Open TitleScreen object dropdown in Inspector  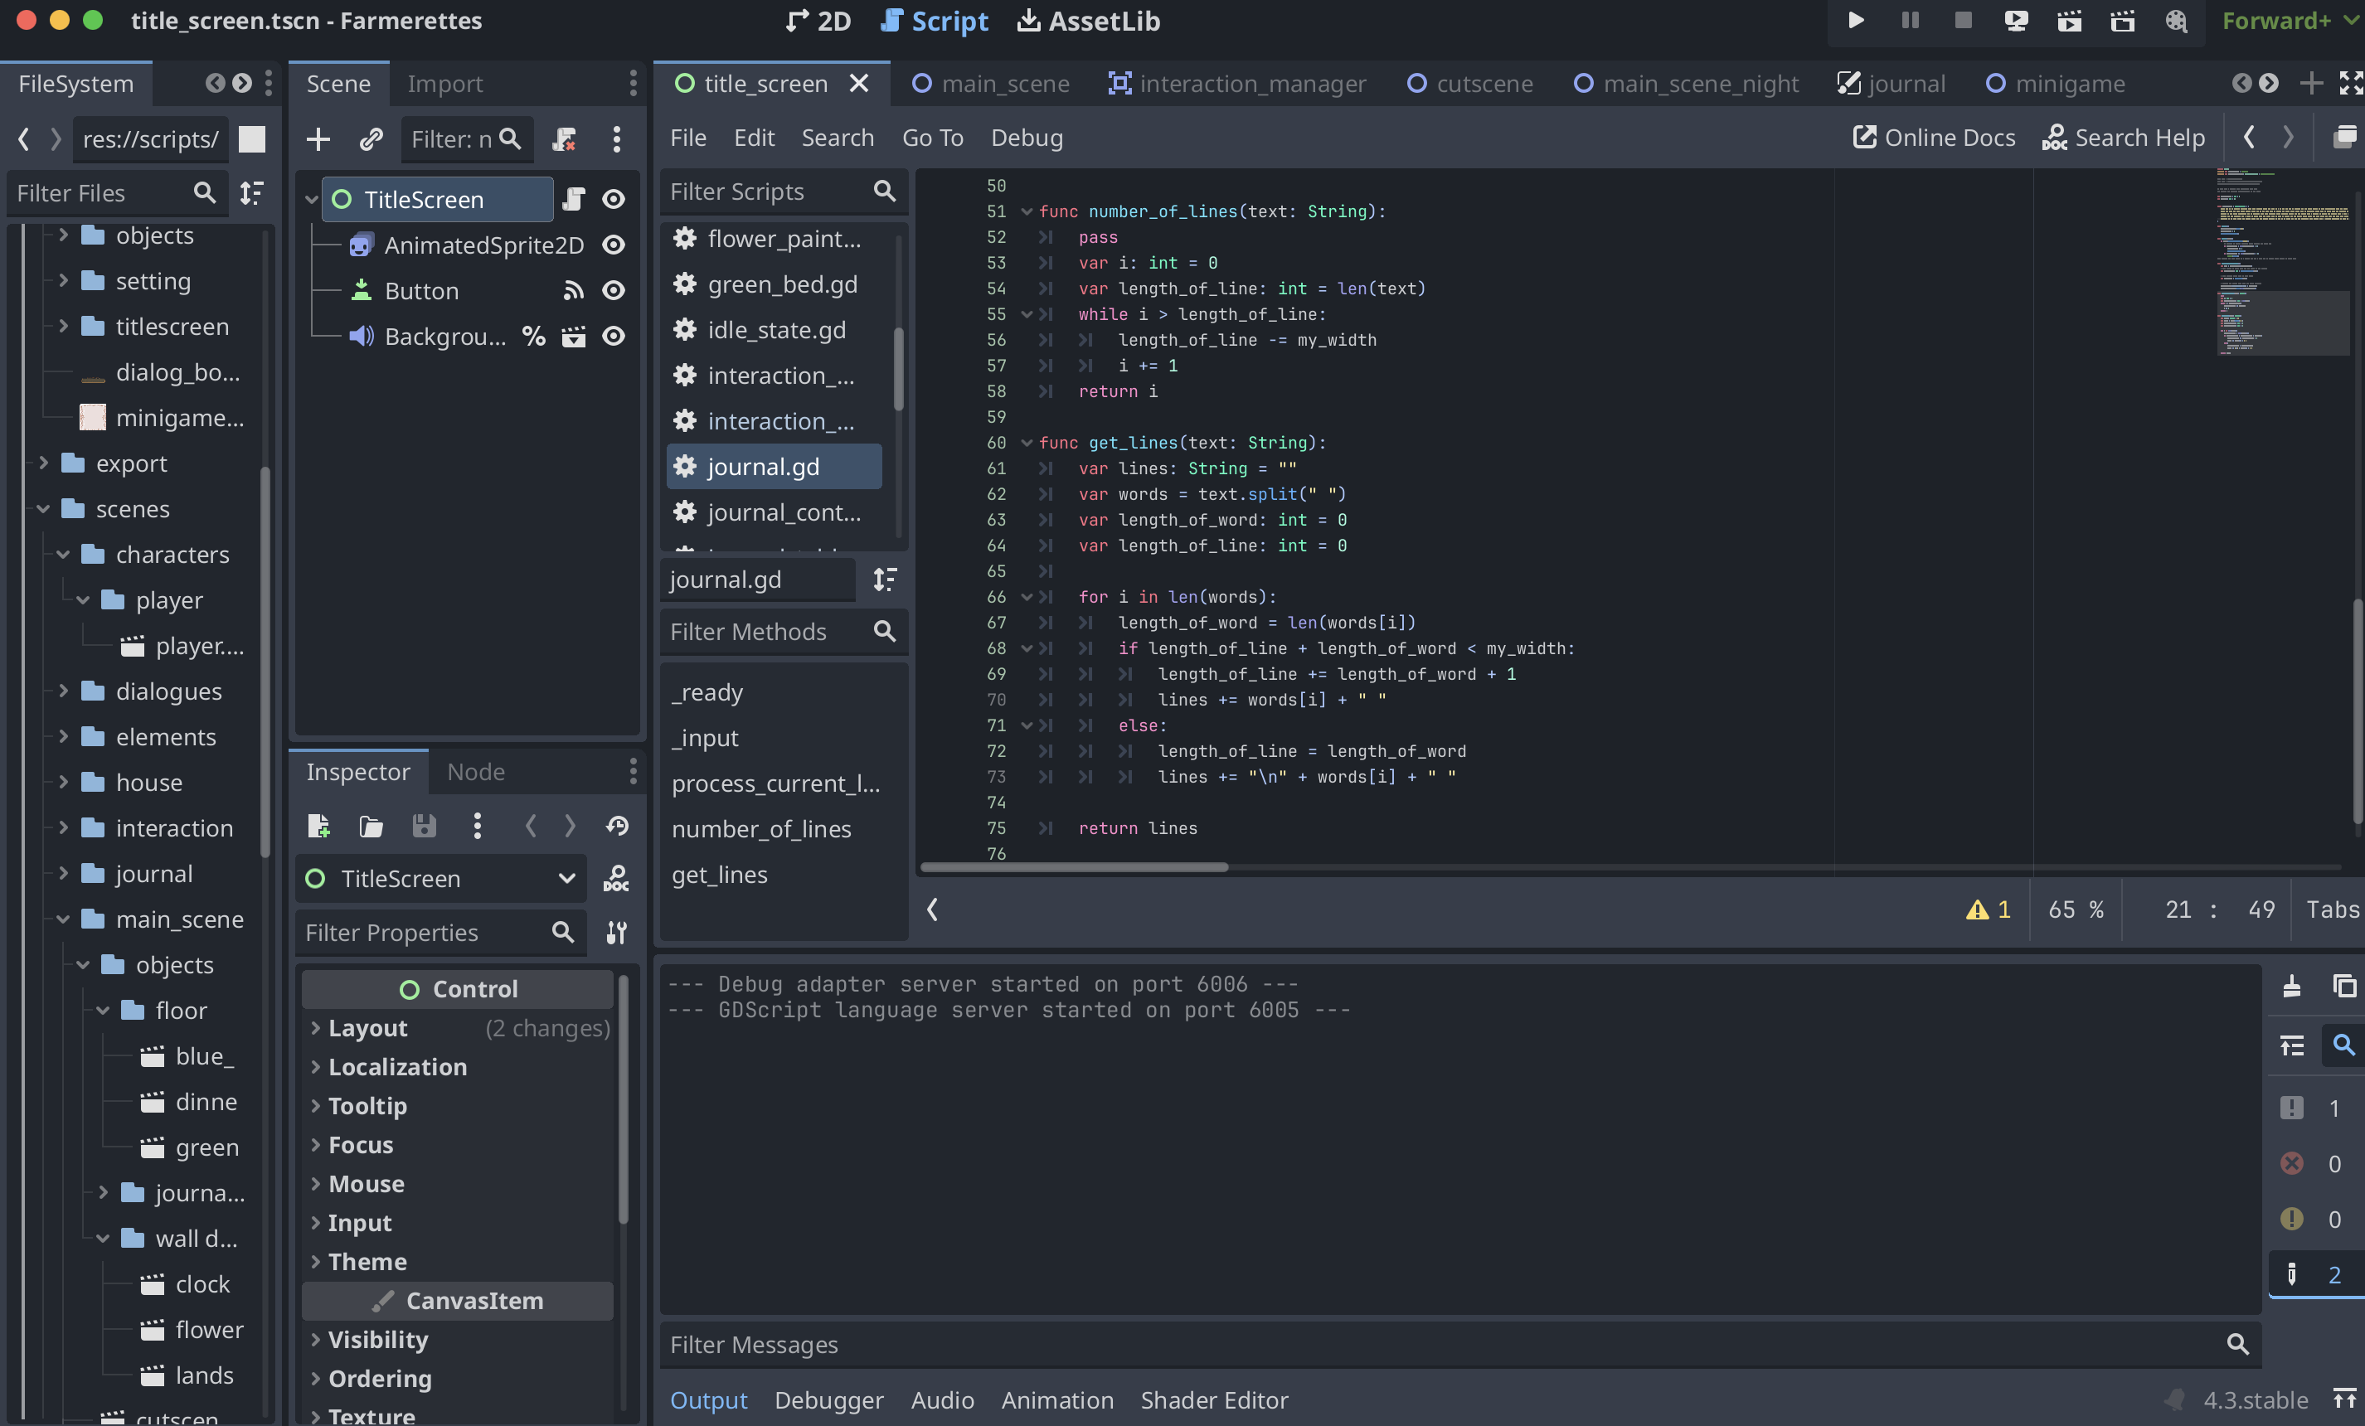pyautogui.click(x=440, y=879)
